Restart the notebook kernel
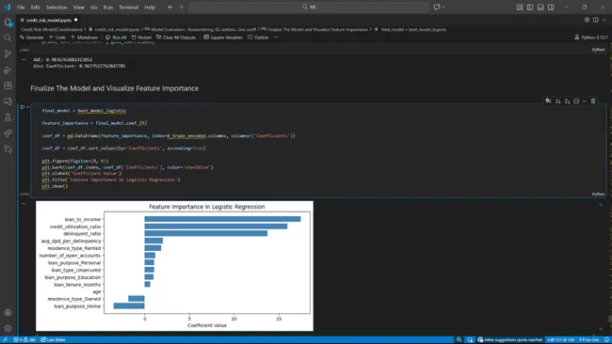 [141, 38]
